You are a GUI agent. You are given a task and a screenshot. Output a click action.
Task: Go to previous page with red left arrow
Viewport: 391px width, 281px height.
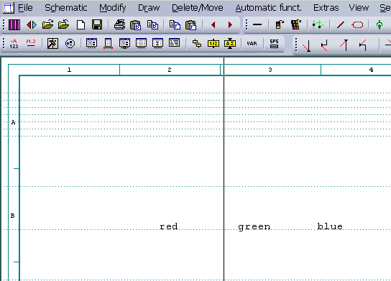(213, 25)
